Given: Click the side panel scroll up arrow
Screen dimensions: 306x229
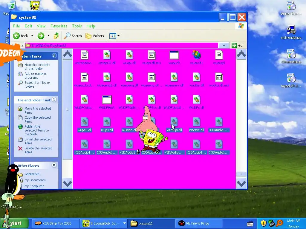Looking at the screenshot, I should 67,54.
